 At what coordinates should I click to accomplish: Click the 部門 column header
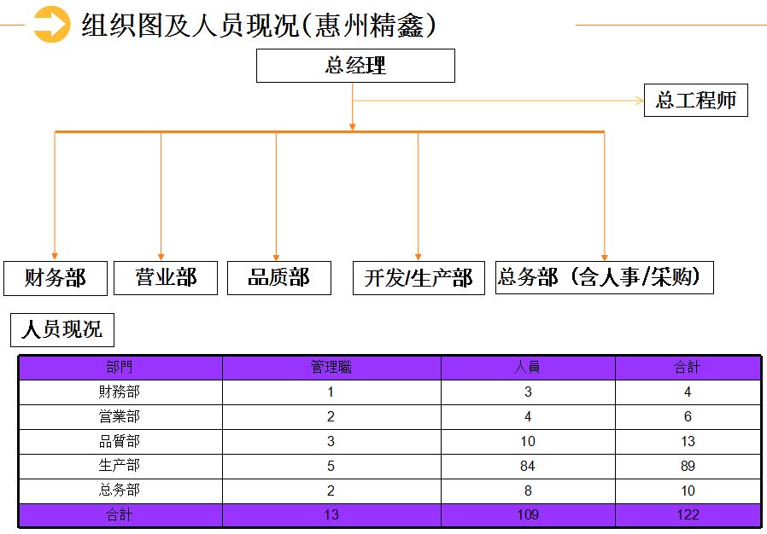tap(120, 368)
